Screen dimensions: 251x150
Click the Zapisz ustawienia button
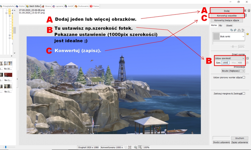tap(240, 142)
